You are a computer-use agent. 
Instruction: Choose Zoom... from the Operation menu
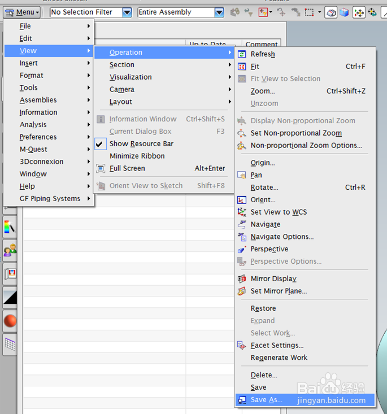coord(305,91)
